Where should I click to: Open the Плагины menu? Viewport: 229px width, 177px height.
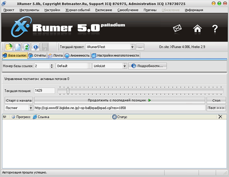(150, 10)
